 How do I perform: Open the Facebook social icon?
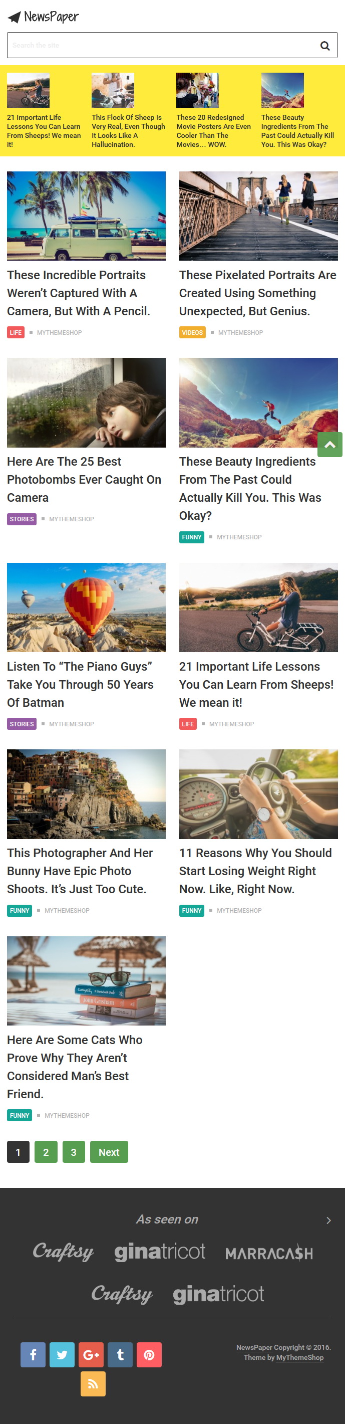(x=33, y=1354)
